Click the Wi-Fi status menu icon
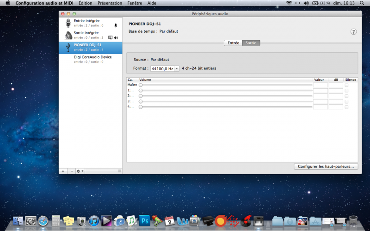The height and width of the screenshot is (231, 370). (289, 3)
